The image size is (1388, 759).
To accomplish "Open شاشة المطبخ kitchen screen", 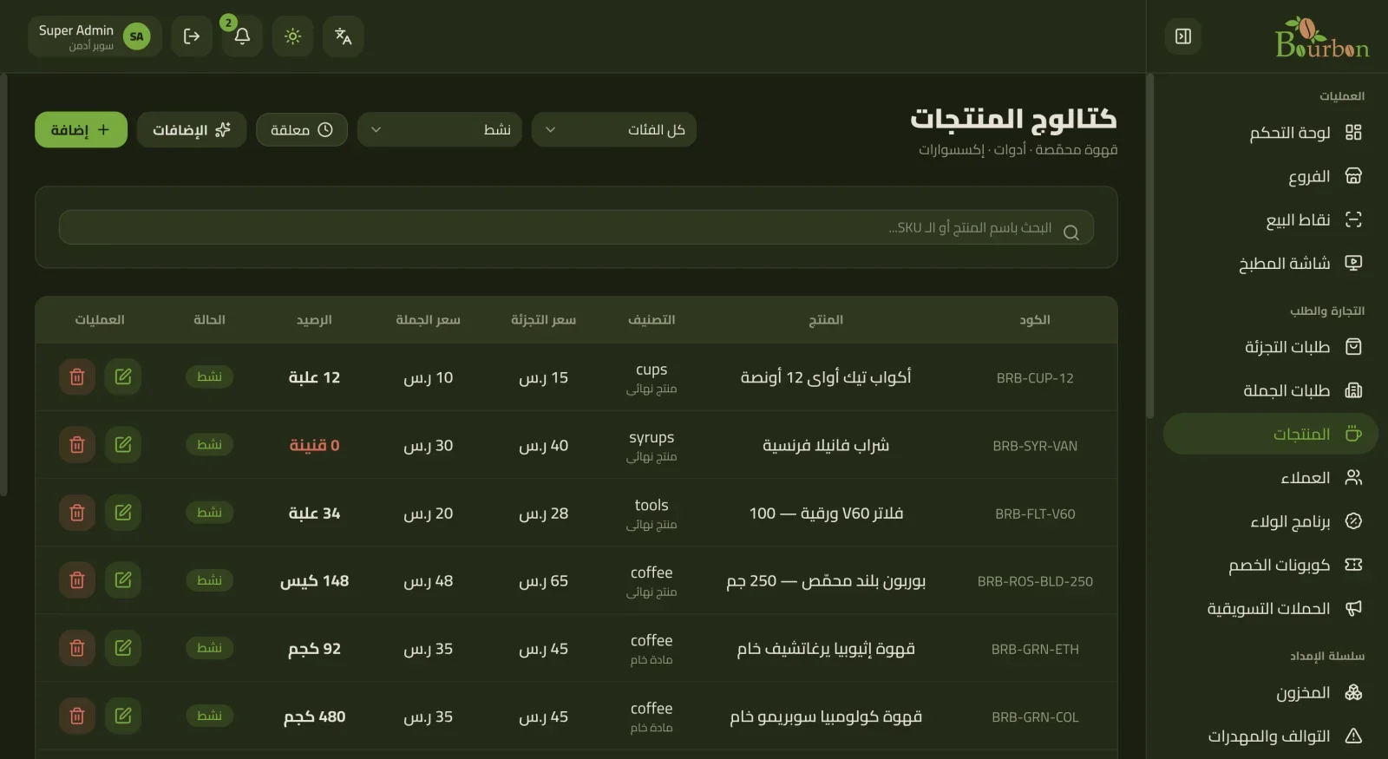I will (1271, 264).
